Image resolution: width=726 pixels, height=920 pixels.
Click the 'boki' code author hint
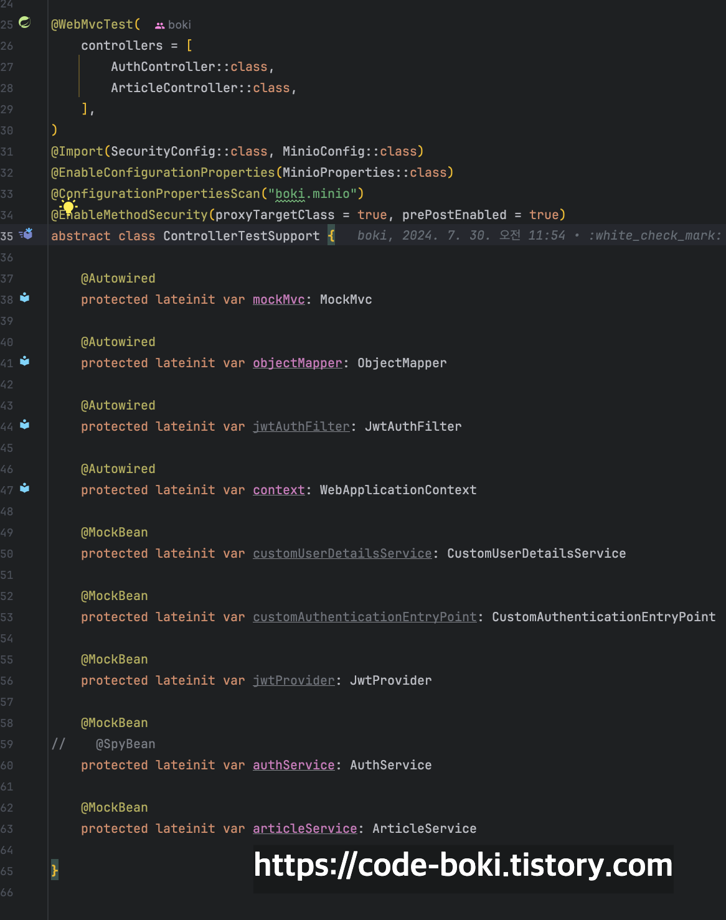179,25
